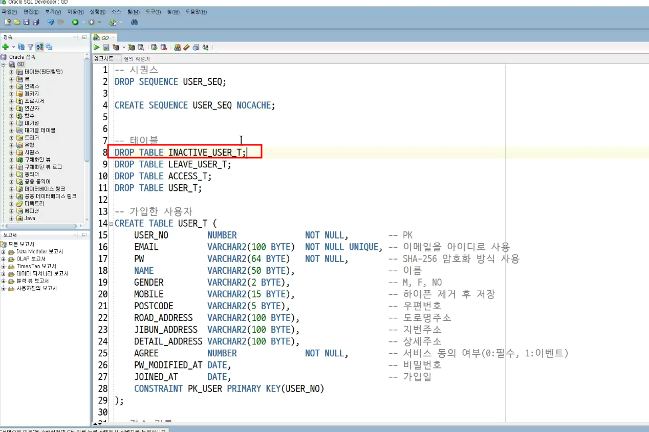Click the Open folder icon in main toolbar

[17, 22]
